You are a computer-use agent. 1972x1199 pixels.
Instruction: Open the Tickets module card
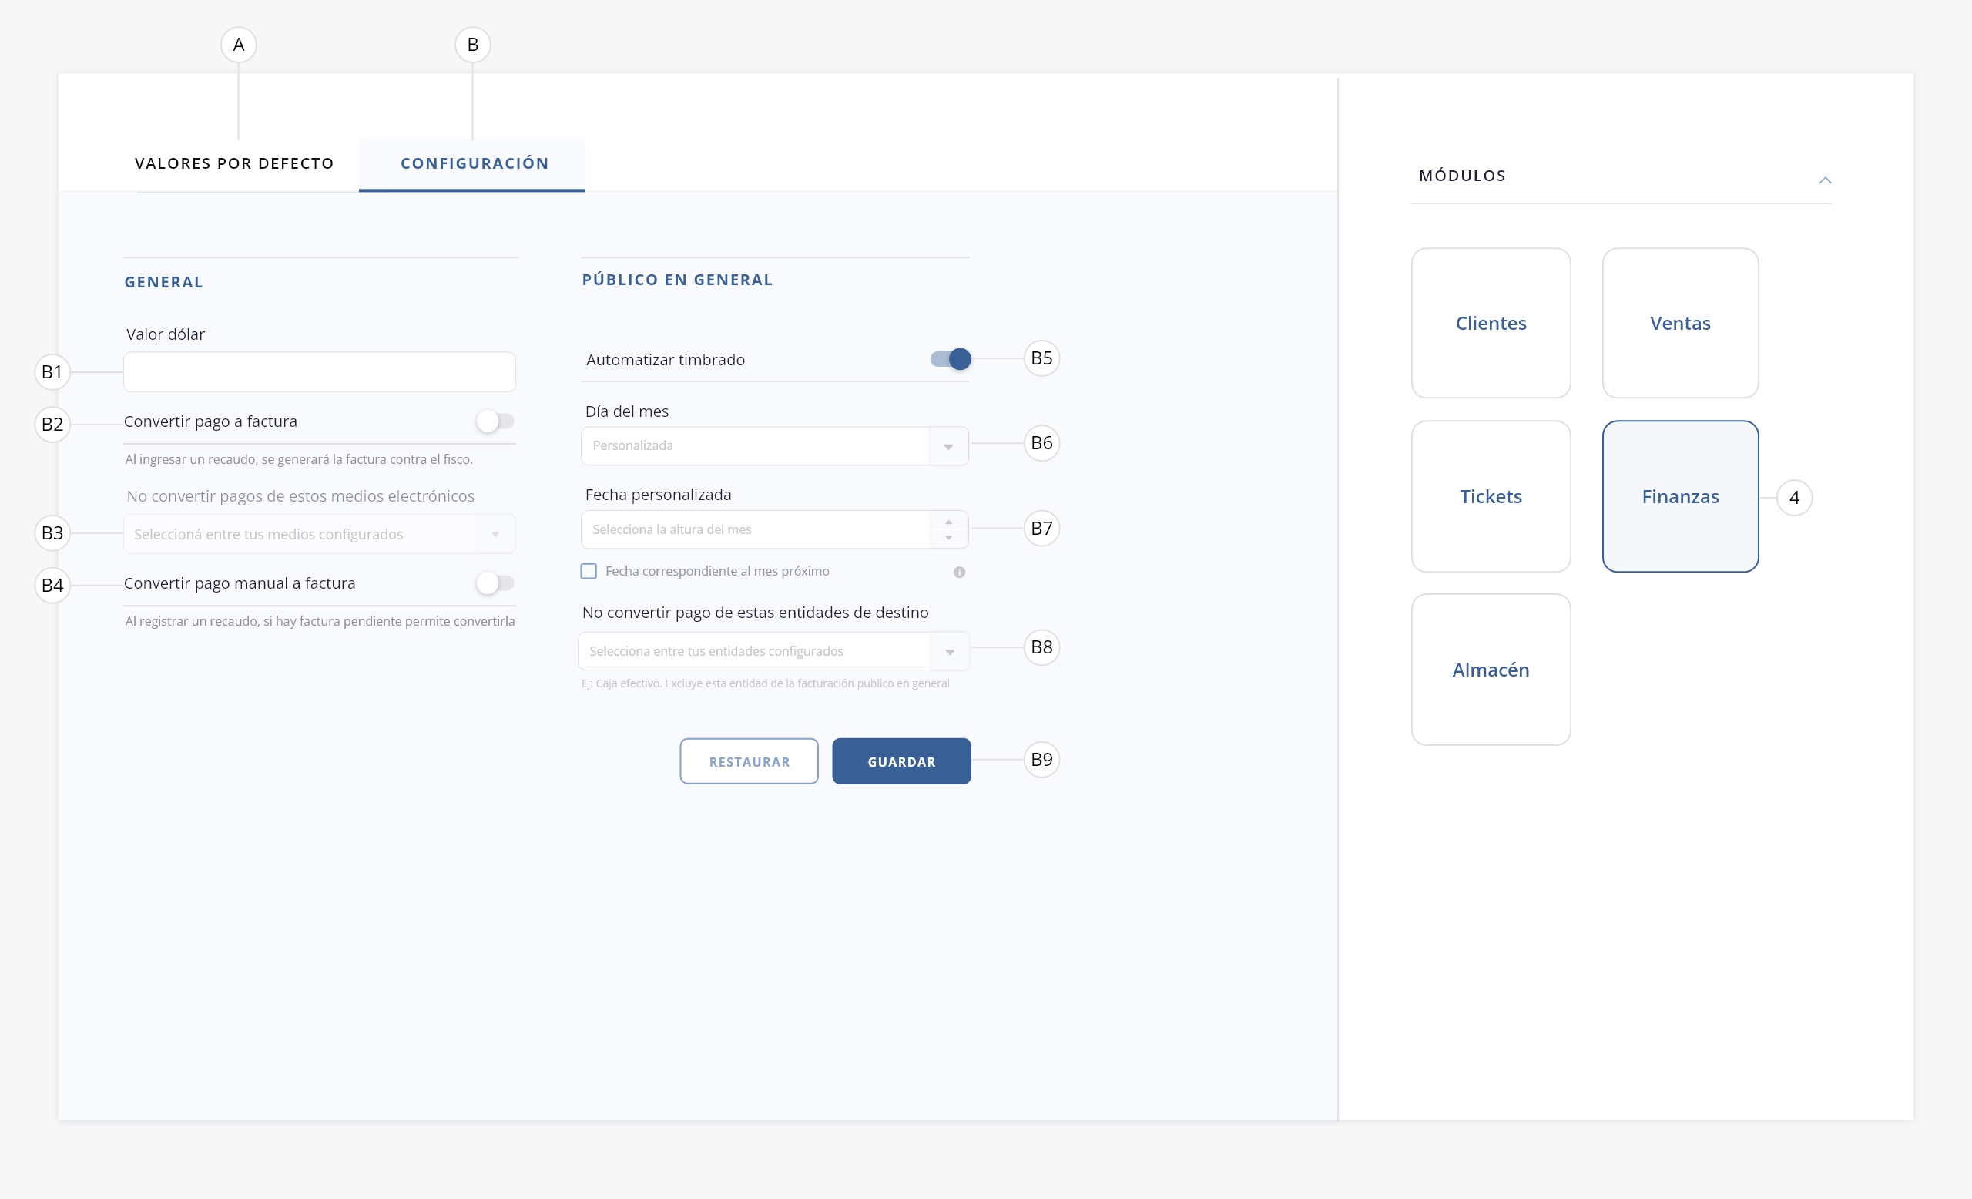click(1491, 496)
